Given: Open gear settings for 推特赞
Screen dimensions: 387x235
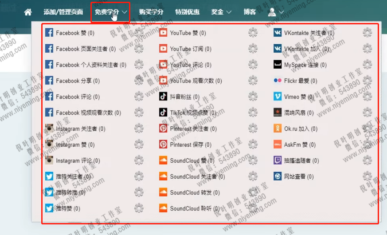Looking at the screenshot, I should [139, 208].
